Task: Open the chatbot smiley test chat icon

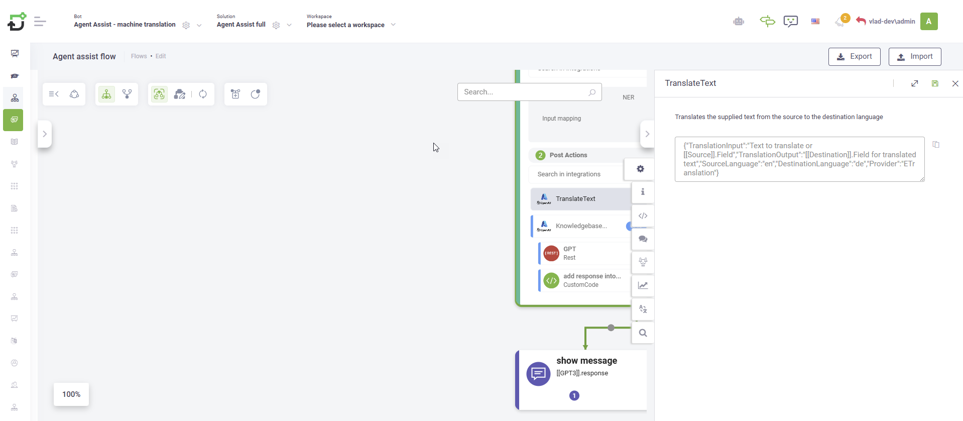Action: pos(790,21)
